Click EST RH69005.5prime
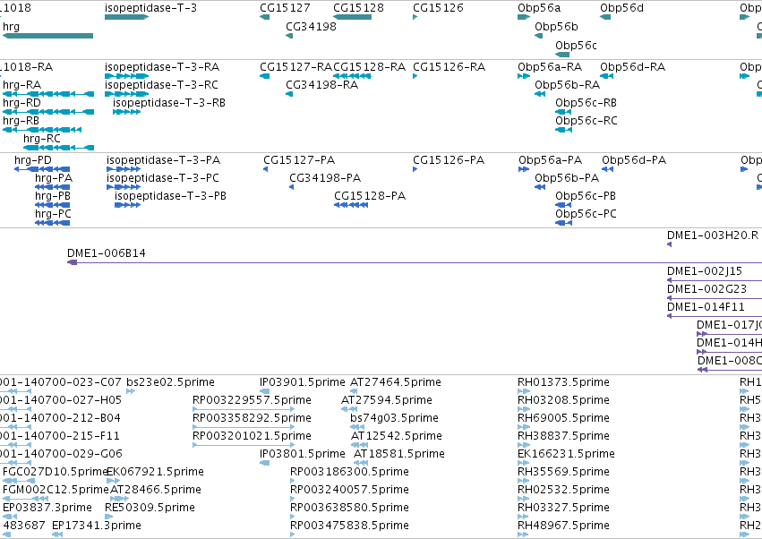Viewport: 762px width, 539px height. click(x=524, y=427)
